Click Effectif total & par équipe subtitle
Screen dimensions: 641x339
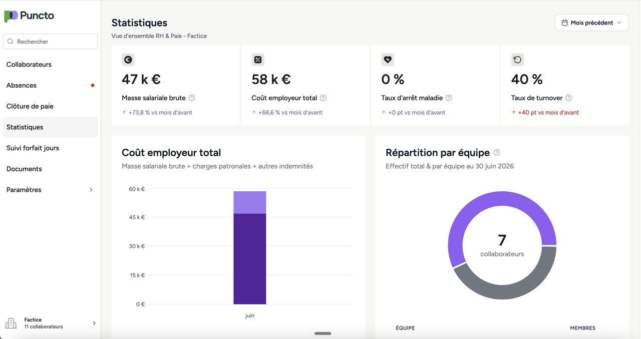[x=450, y=166]
